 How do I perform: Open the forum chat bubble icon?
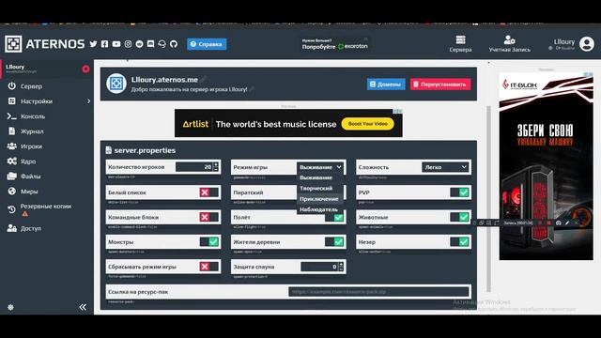[x=150, y=44]
